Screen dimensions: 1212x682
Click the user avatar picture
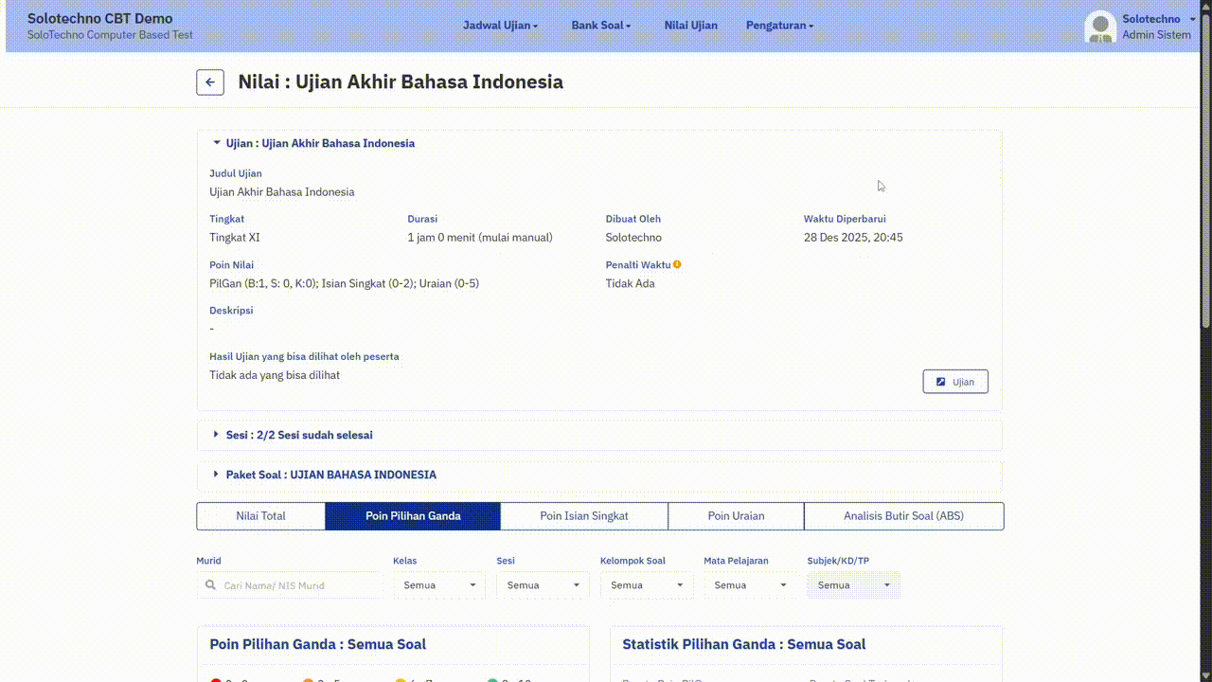tap(1100, 27)
